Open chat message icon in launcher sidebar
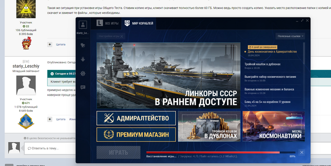The height and width of the screenshot is (166, 331). [x=83, y=87]
